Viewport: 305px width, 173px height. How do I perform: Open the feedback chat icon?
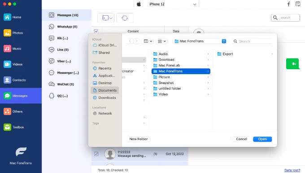pos(298,4)
